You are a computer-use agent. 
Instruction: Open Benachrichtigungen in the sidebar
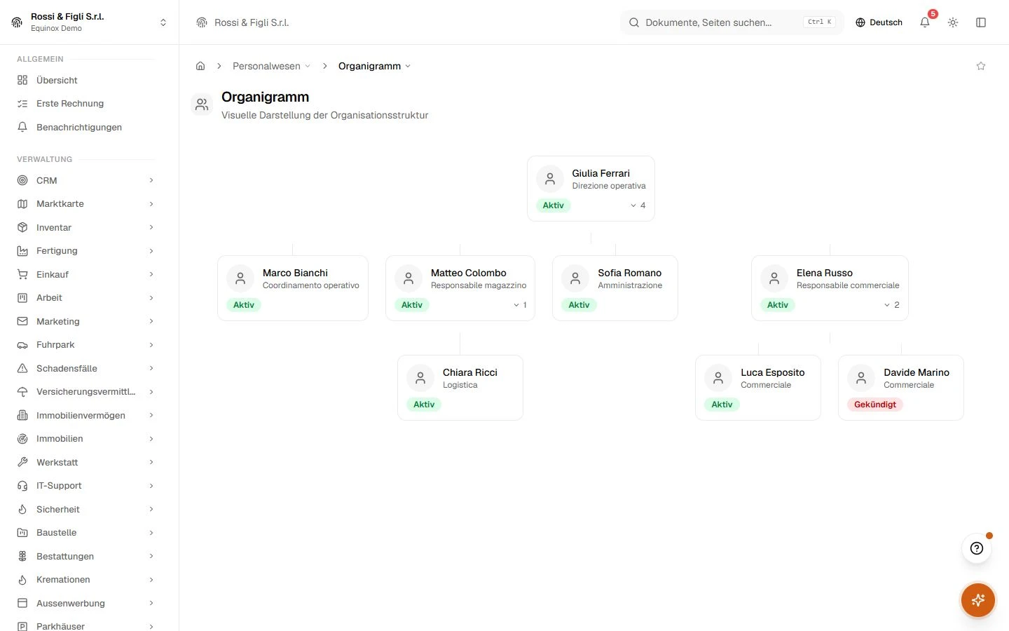86,127
